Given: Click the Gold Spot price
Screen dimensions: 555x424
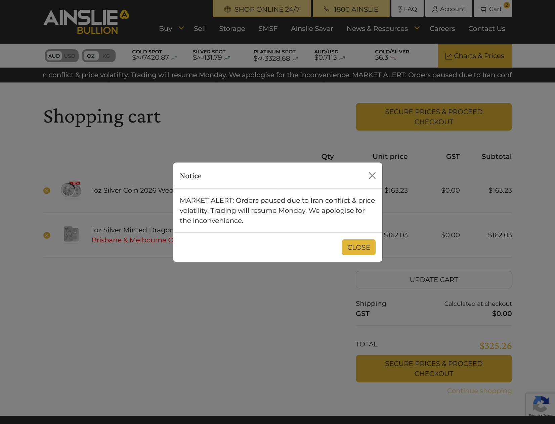Looking at the screenshot, I should 151,58.
